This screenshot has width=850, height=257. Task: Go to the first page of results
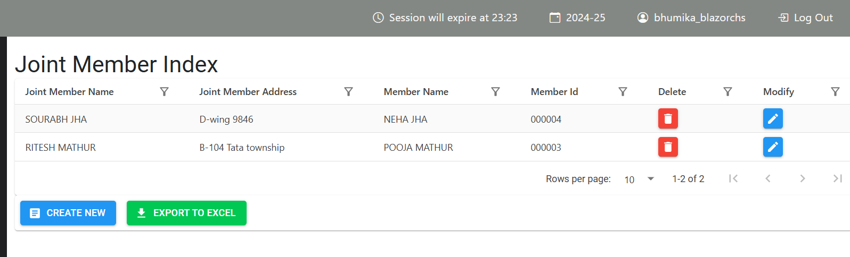pyautogui.click(x=733, y=178)
